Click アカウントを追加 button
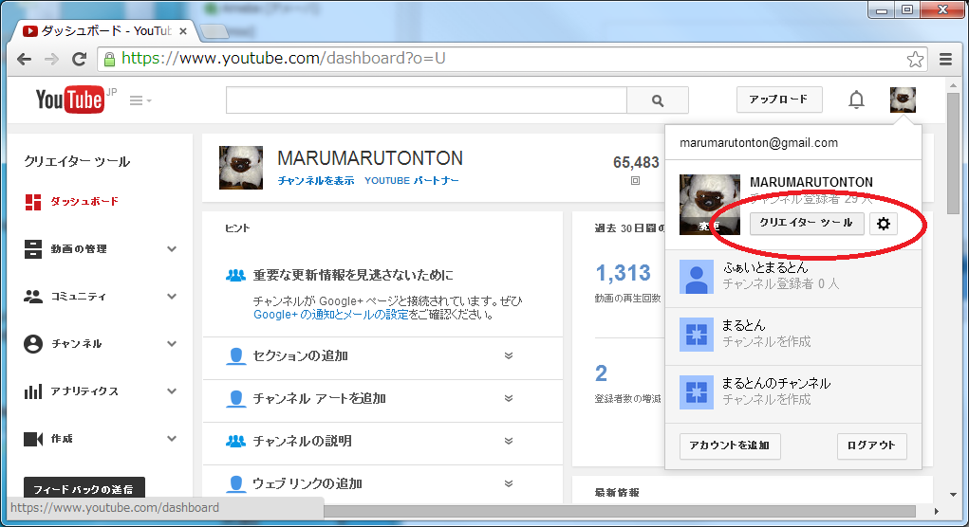The width and height of the screenshot is (969, 527). coord(730,445)
